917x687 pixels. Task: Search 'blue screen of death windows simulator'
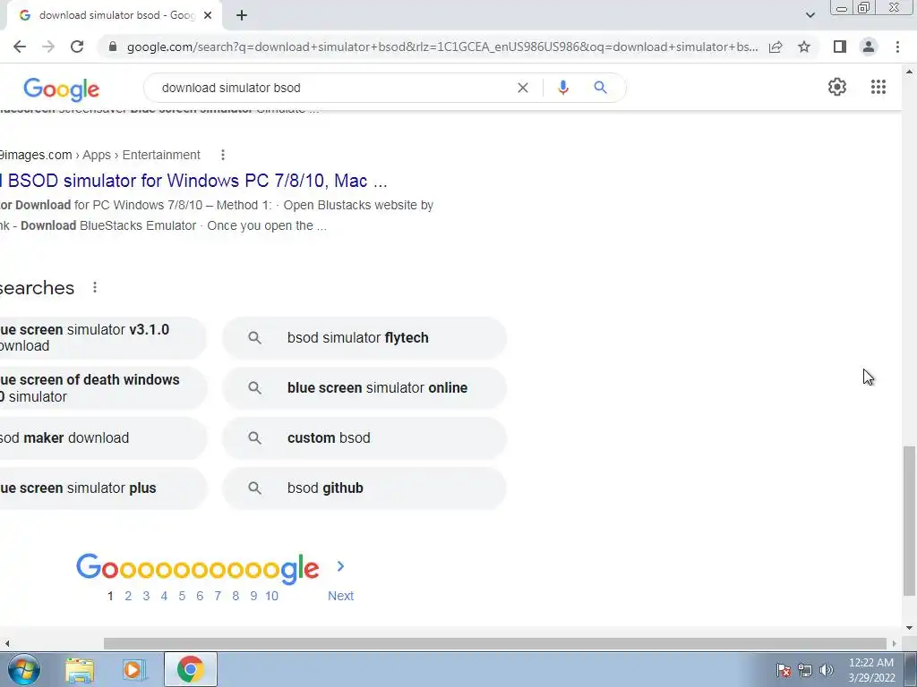[103, 388]
